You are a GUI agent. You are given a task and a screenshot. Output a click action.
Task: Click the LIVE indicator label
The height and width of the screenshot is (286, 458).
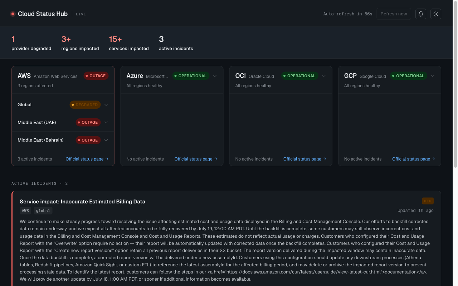click(x=81, y=14)
